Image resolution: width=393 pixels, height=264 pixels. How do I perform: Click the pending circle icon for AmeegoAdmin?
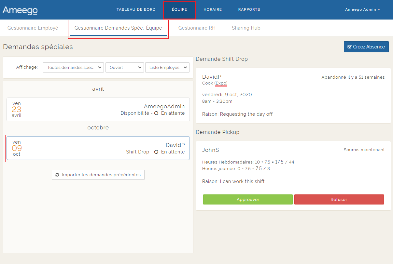coord(156,113)
